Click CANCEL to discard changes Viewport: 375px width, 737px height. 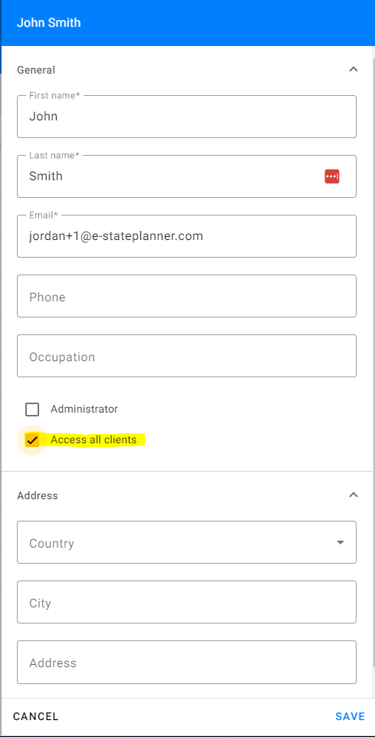pos(36,716)
